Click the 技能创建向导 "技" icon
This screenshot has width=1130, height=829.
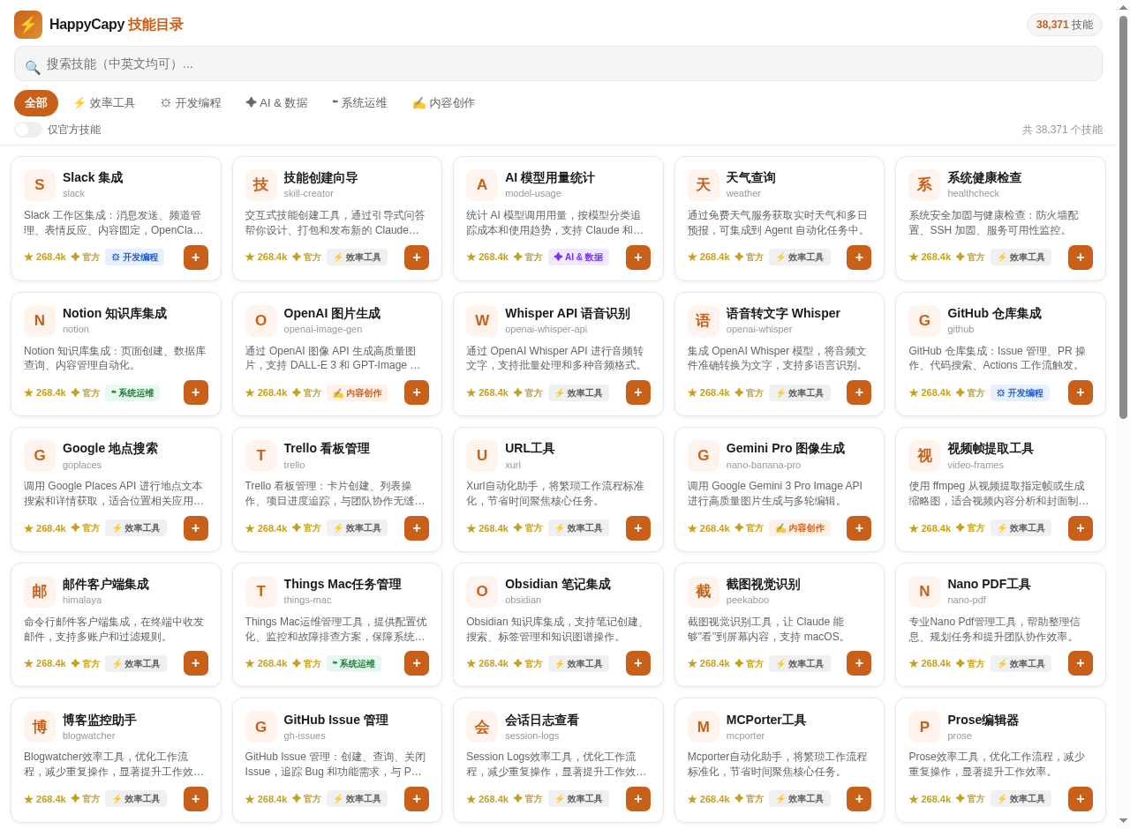click(x=260, y=184)
